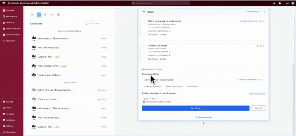Screen dimensions: 296x136
Task: Click drag handle of Create a channel action
Action: tap(144, 46)
